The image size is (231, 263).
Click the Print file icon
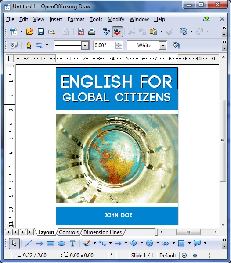click(92, 32)
